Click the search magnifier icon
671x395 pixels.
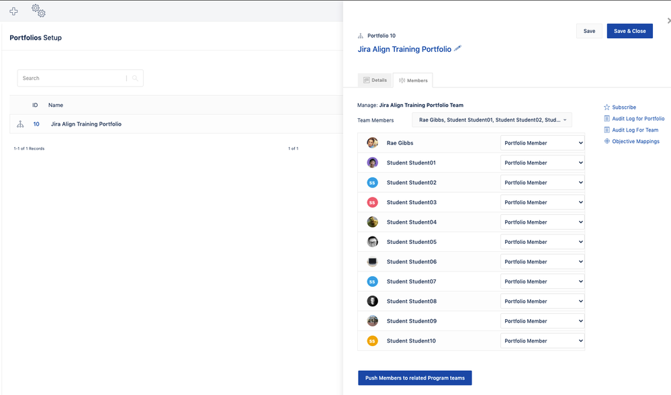[135, 79]
